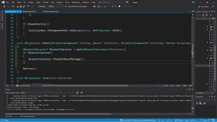Start the Local Windows Debugger play icon
The height and width of the screenshot is (122, 217).
[66, 6]
